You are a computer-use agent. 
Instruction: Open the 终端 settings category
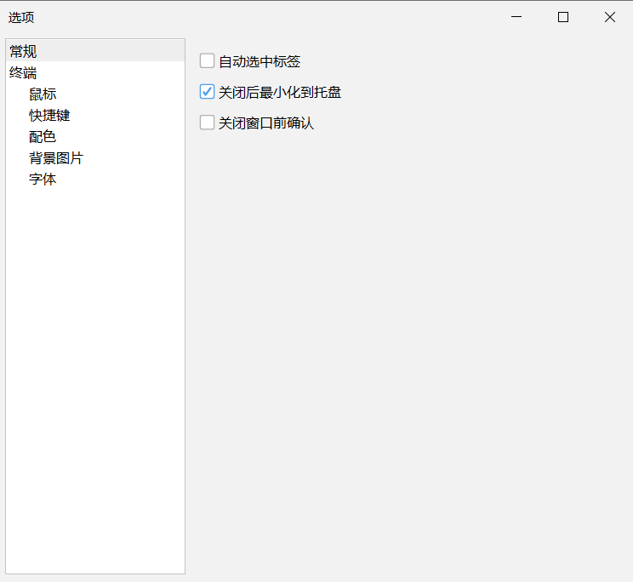24,73
